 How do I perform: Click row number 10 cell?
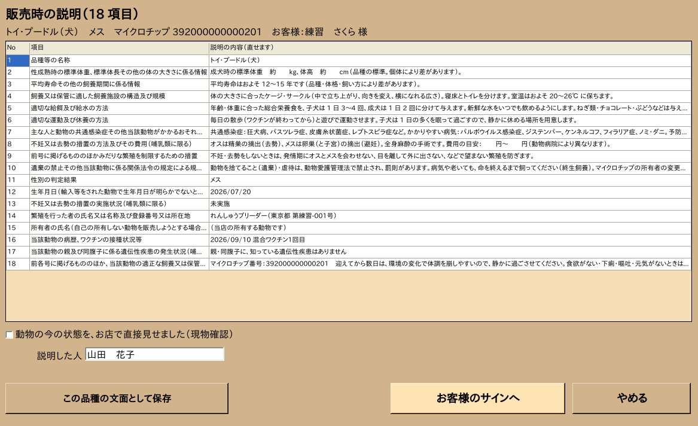coord(18,168)
